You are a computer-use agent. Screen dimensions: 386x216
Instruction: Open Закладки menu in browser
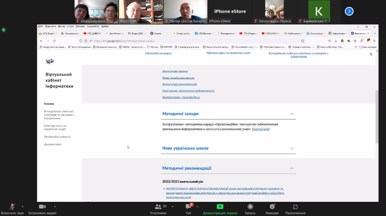[80, 26]
